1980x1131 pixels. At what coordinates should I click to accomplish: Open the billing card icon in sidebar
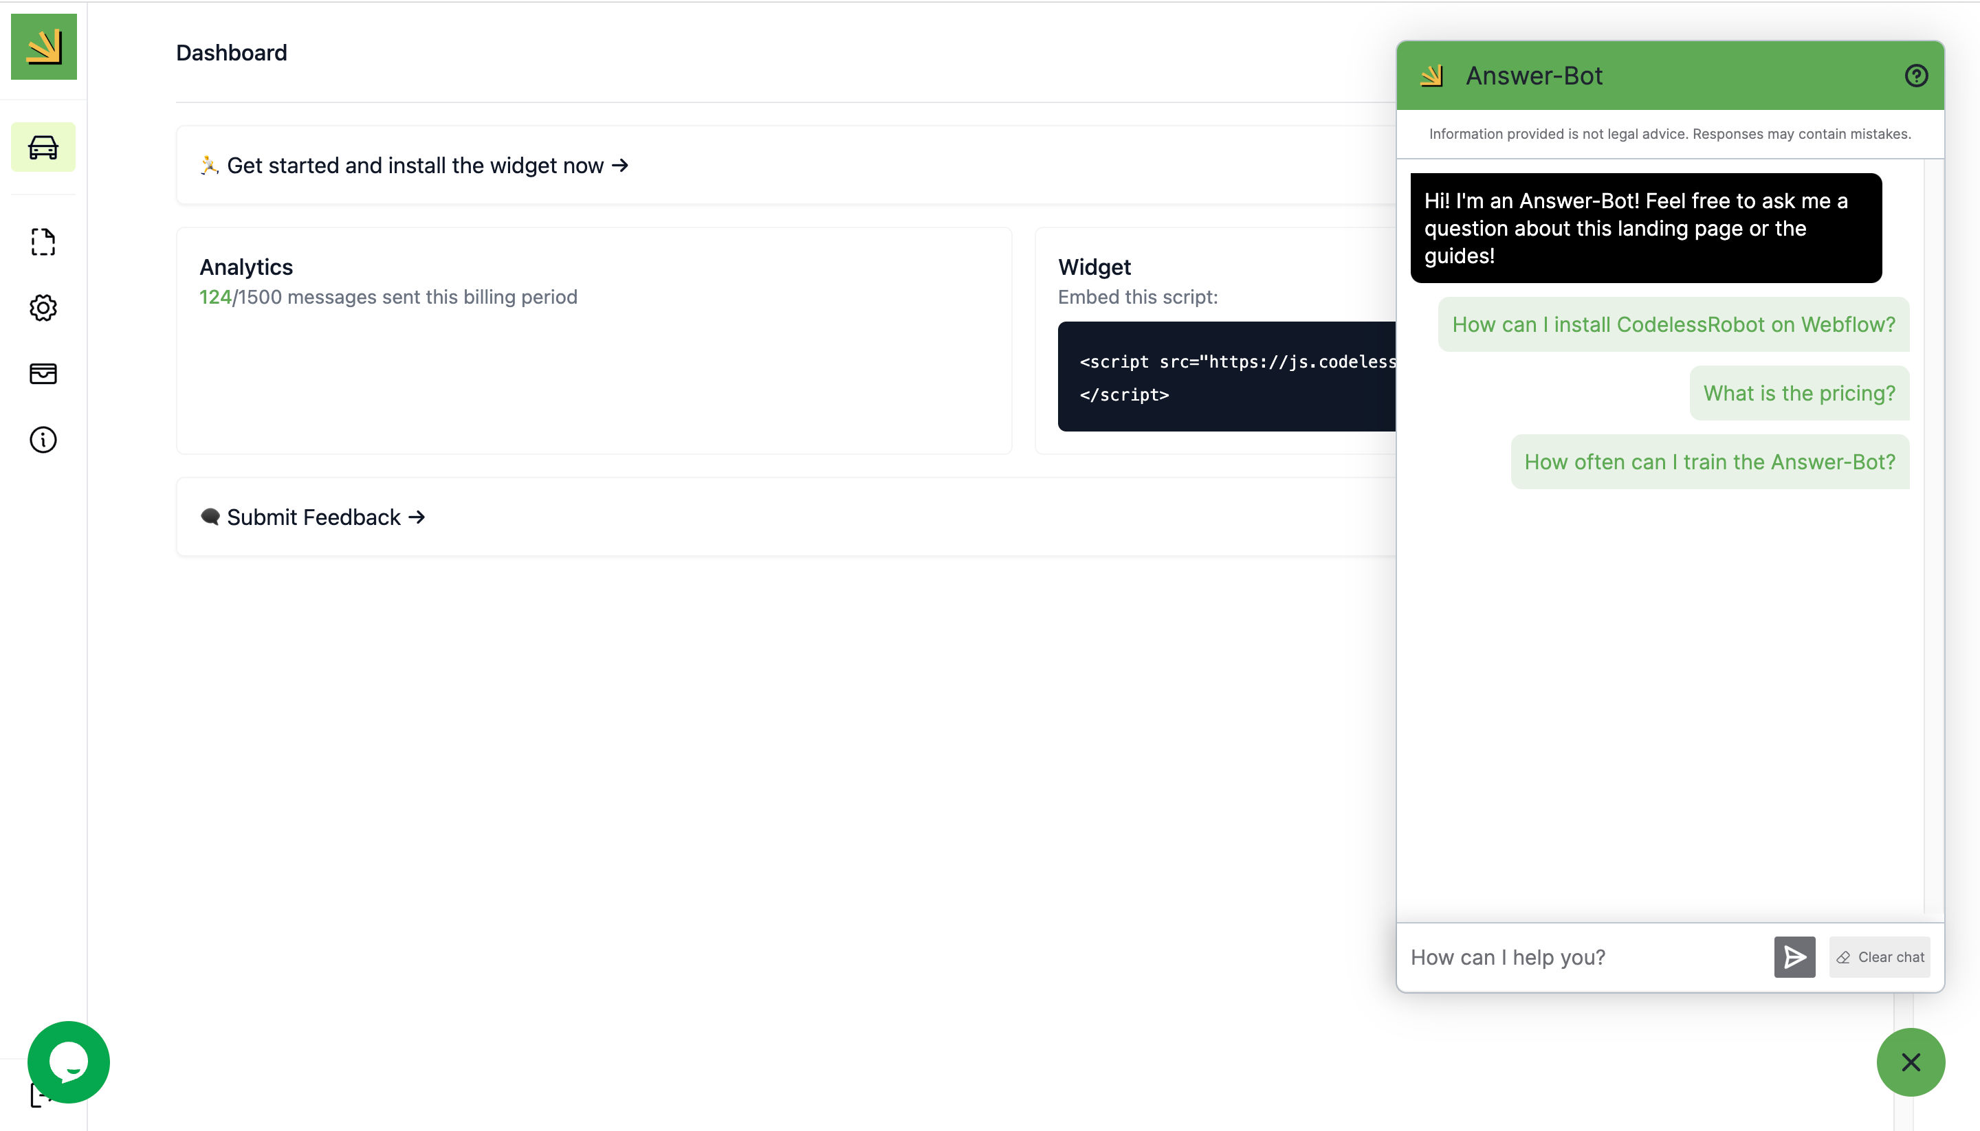pos(43,374)
